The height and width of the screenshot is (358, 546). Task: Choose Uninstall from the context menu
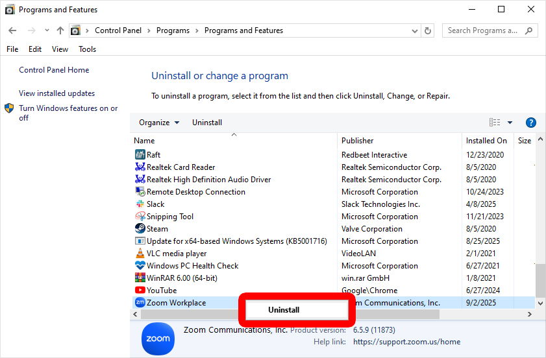(297, 310)
